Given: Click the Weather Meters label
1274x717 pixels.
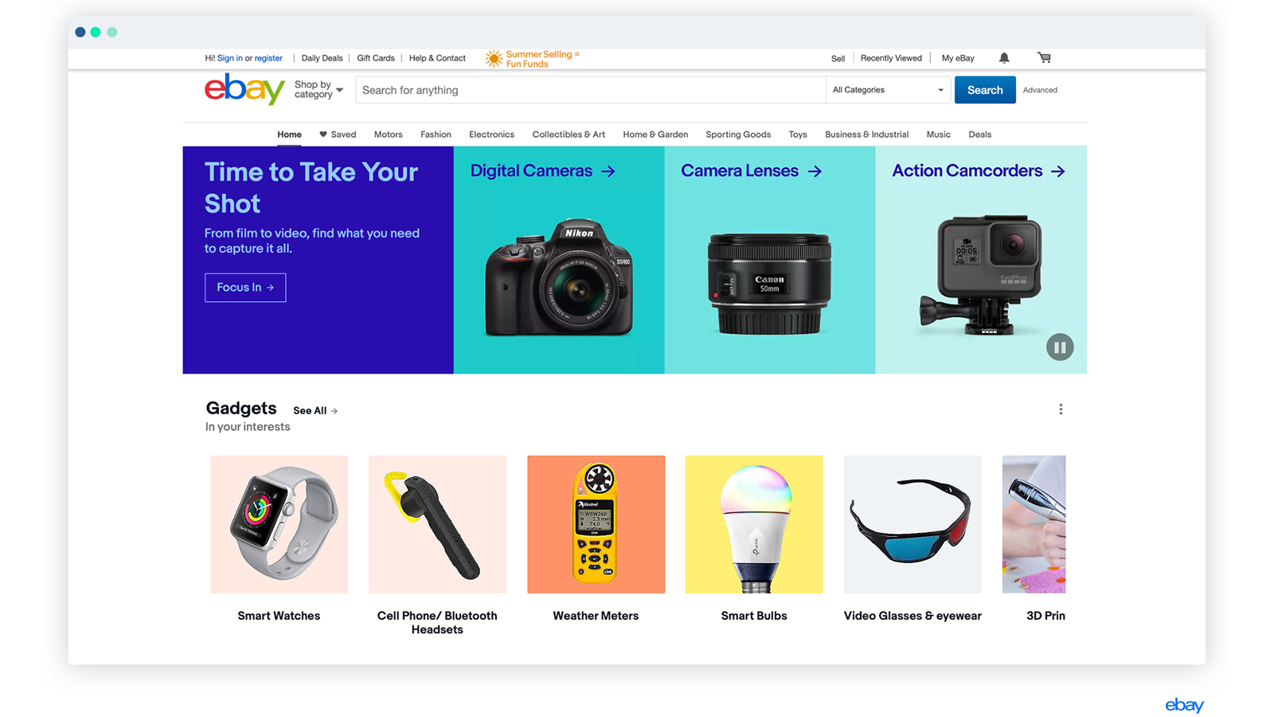Looking at the screenshot, I should [596, 616].
